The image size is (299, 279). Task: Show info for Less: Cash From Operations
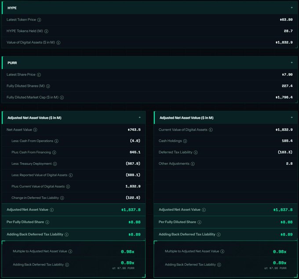coord(56,141)
